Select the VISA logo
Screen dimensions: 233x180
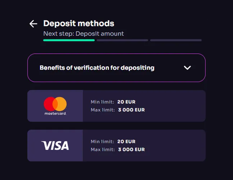pyautogui.click(x=55, y=145)
